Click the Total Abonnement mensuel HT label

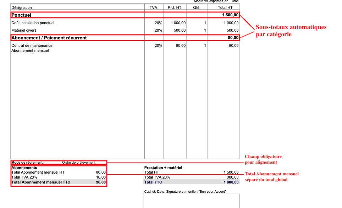click(x=38, y=172)
